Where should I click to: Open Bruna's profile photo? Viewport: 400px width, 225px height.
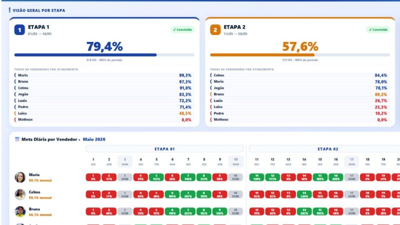(x=20, y=211)
